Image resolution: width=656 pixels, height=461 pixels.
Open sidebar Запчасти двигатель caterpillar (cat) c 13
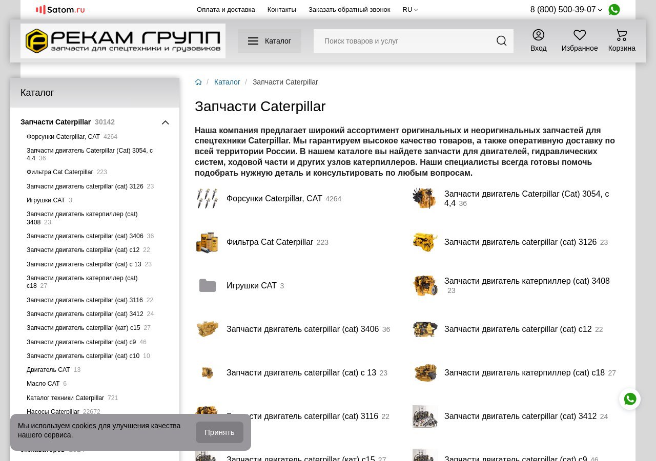pos(84,264)
